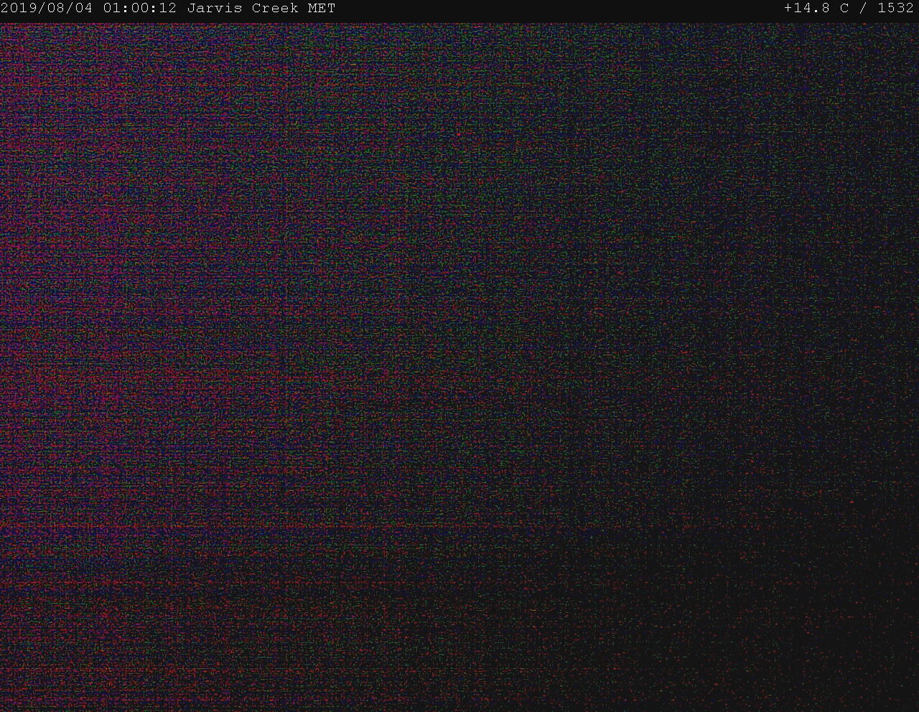The height and width of the screenshot is (712, 919).
Task: Click the timestamp 01:00:12
Action: click(x=139, y=9)
